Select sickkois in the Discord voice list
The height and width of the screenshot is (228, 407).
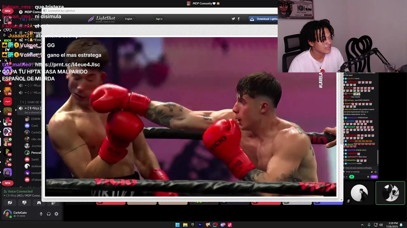click(x=33, y=166)
